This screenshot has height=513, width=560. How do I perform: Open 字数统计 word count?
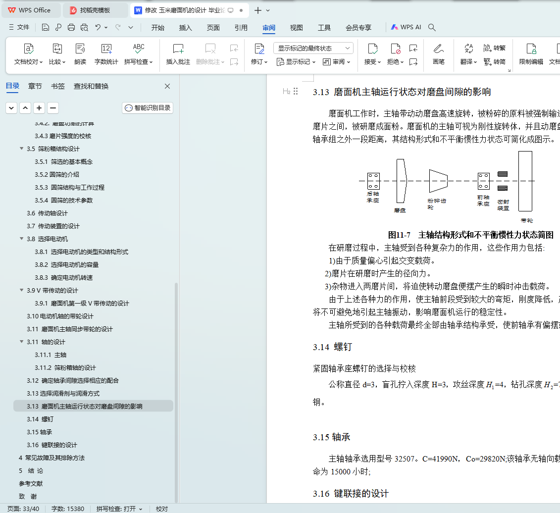pos(106,54)
